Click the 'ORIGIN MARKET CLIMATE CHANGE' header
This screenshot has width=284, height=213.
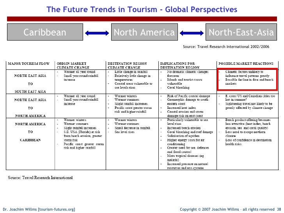(x=73, y=66)
